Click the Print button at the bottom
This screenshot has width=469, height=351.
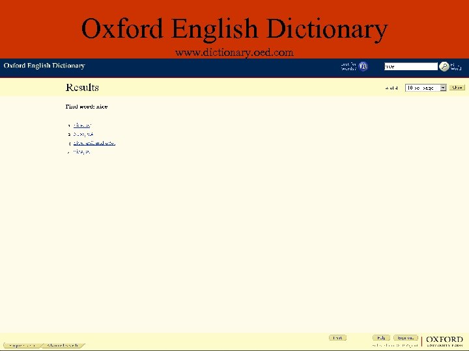coord(337,338)
